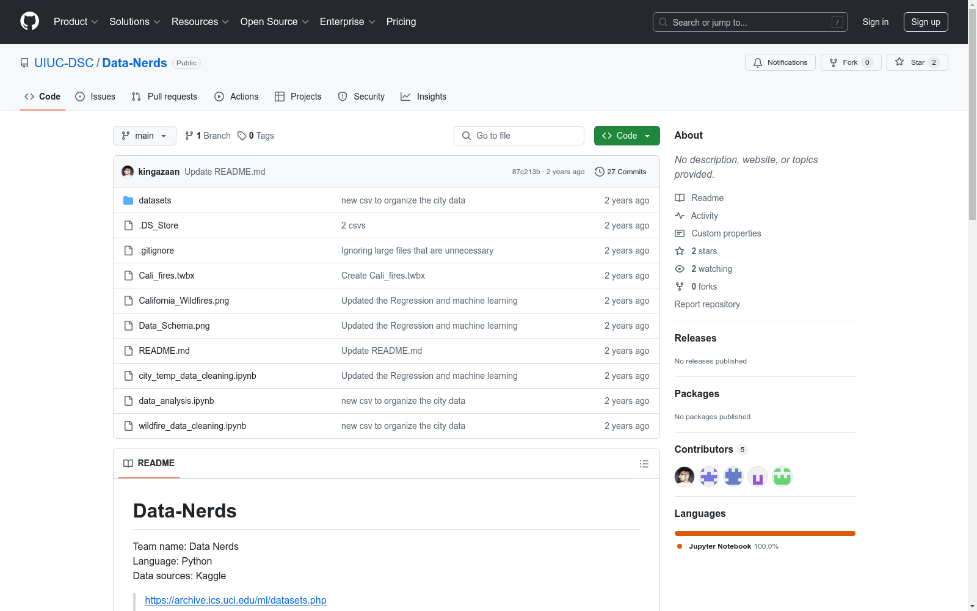Click the book icon next to Readme

[x=680, y=198]
